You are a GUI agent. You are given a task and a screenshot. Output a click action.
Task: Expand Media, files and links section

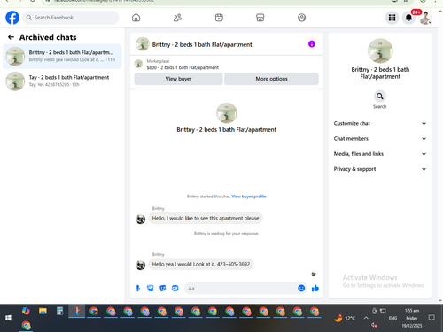pyautogui.click(x=380, y=154)
